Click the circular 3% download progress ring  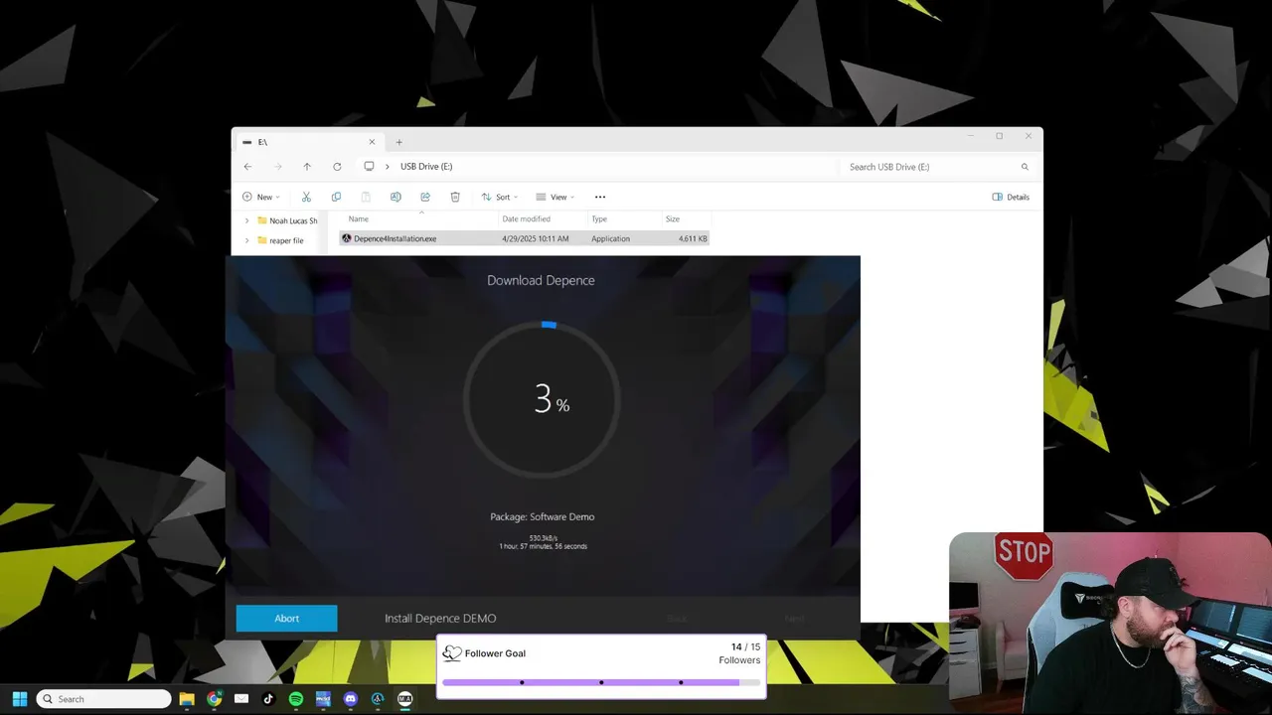(542, 399)
